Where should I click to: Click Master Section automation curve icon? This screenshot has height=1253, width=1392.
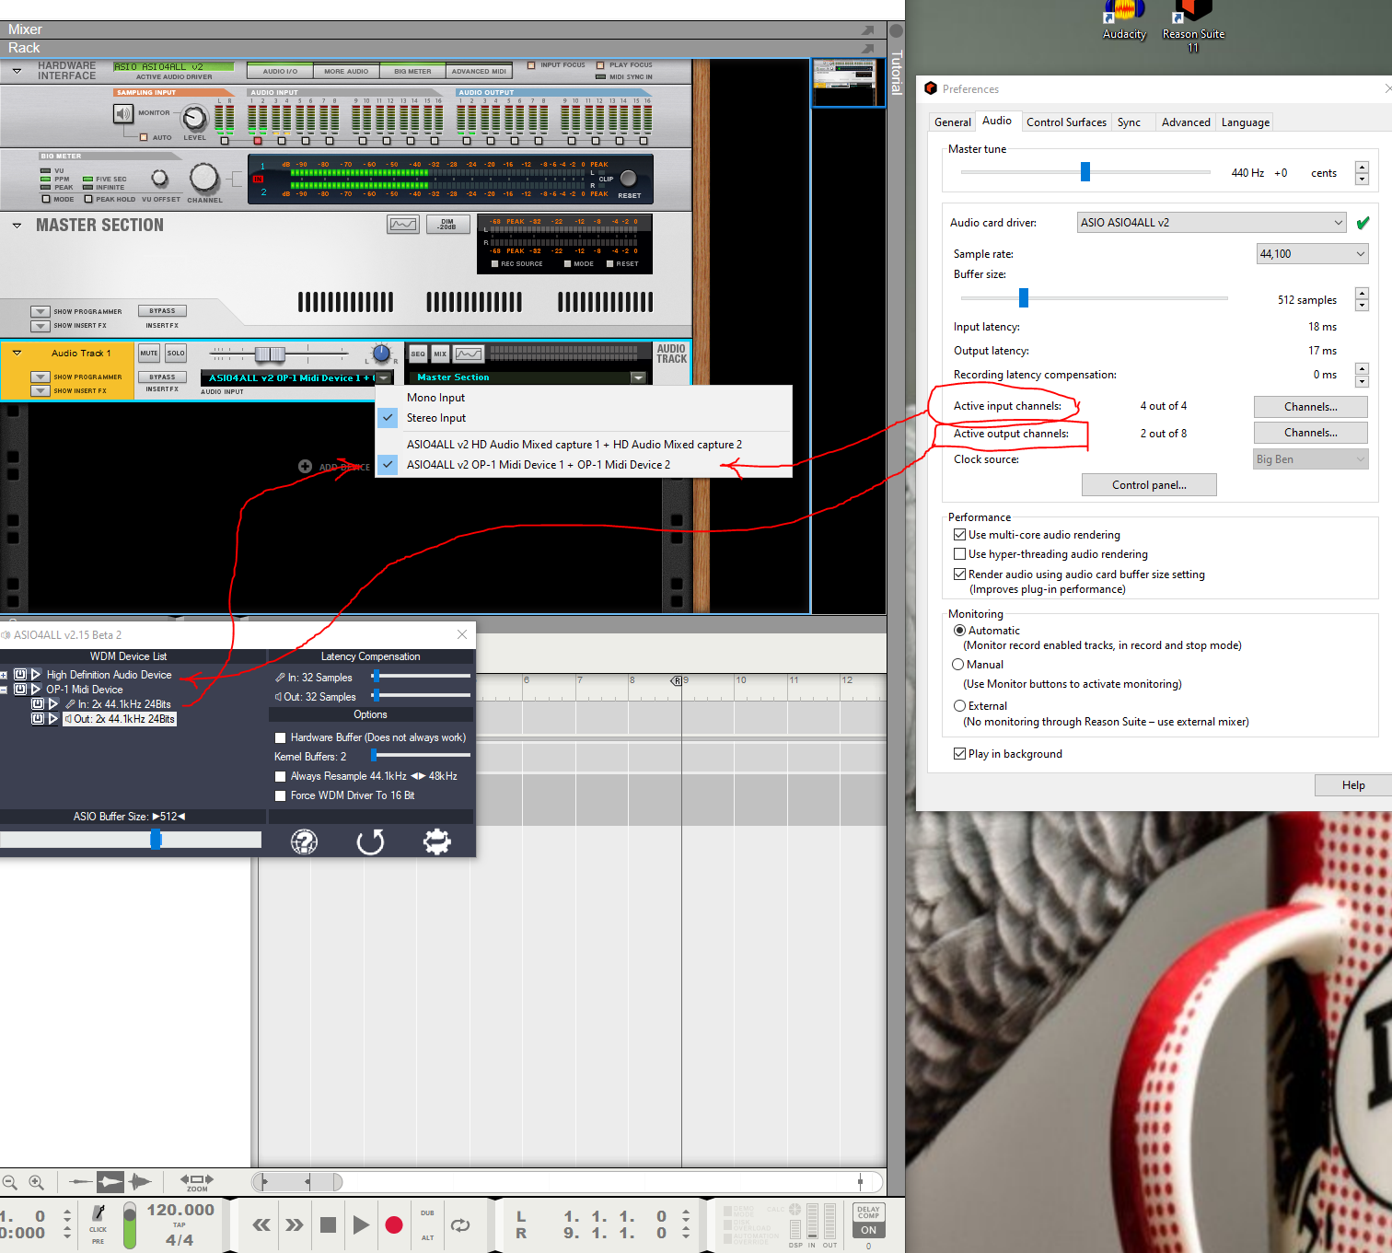click(403, 225)
